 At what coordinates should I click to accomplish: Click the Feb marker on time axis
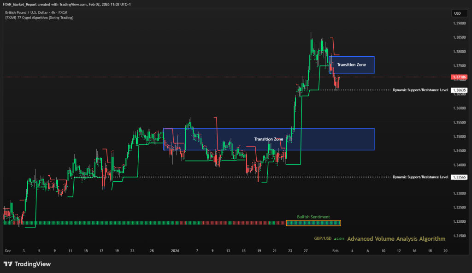(335, 251)
